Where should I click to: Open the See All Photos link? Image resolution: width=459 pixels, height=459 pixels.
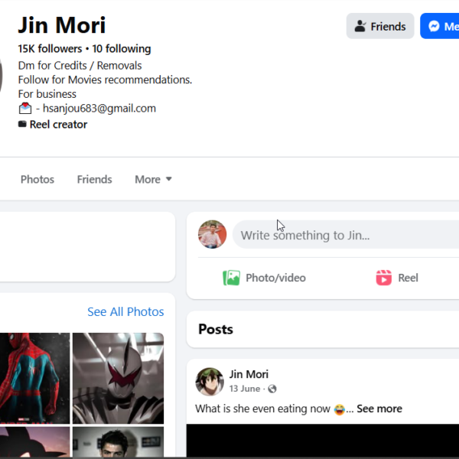[125, 312]
